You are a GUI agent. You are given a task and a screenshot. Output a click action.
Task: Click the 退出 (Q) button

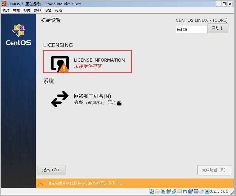(x=52, y=170)
